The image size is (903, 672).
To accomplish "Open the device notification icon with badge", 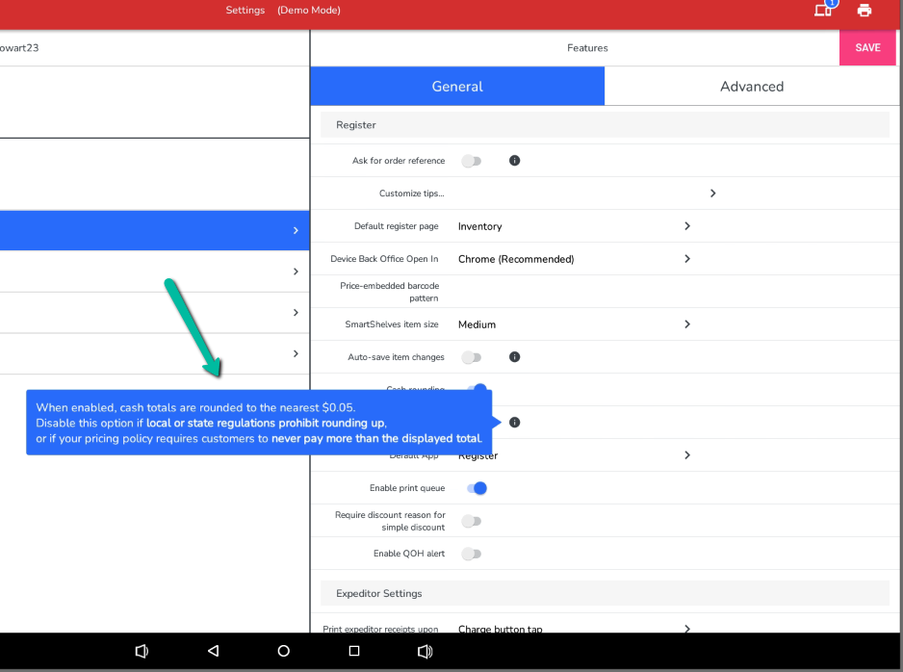I will point(823,11).
